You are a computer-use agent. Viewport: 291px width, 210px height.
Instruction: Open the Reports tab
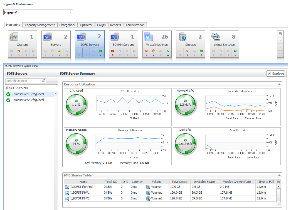point(115,25)
